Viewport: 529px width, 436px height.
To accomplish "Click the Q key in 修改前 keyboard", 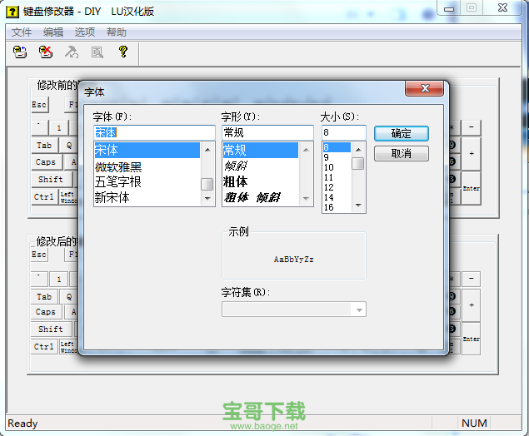I will pyautogui.click(x=69, y=146).
